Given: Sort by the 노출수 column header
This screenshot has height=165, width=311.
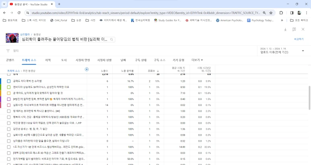Looking at the screenshot, I should coord(104,71).
